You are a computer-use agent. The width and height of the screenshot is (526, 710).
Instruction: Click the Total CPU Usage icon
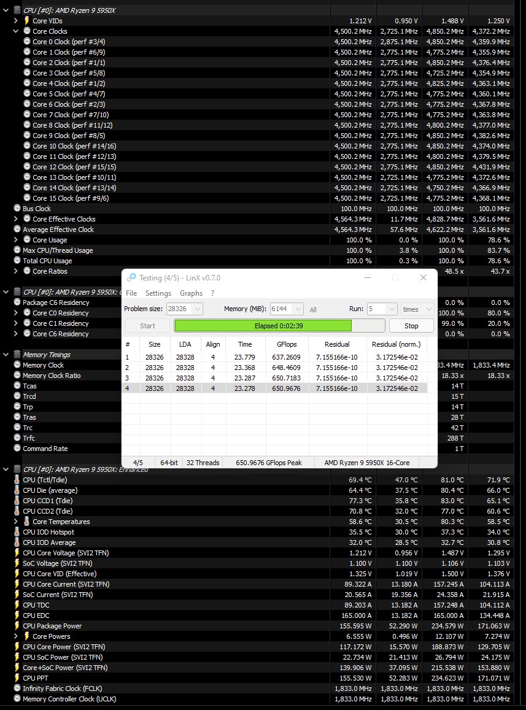[x=17, y=260]
